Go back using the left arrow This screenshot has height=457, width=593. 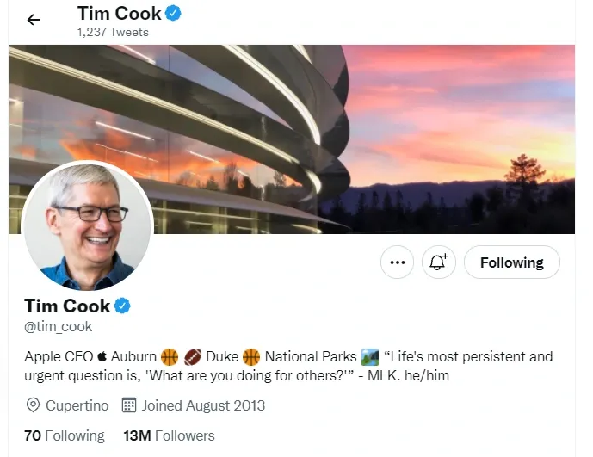pos(34,20)
